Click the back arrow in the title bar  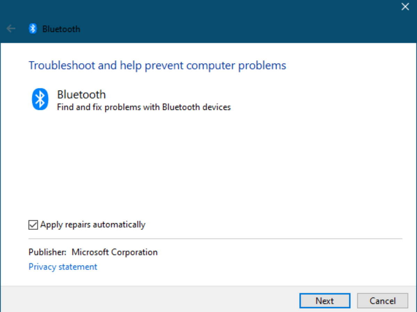11,28
